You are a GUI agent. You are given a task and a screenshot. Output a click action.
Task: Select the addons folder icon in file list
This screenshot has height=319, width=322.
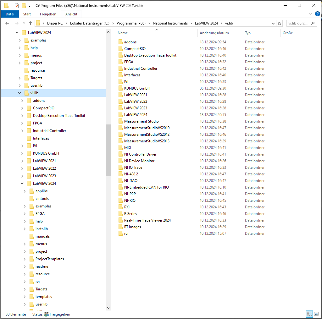[x=120, y=42]
